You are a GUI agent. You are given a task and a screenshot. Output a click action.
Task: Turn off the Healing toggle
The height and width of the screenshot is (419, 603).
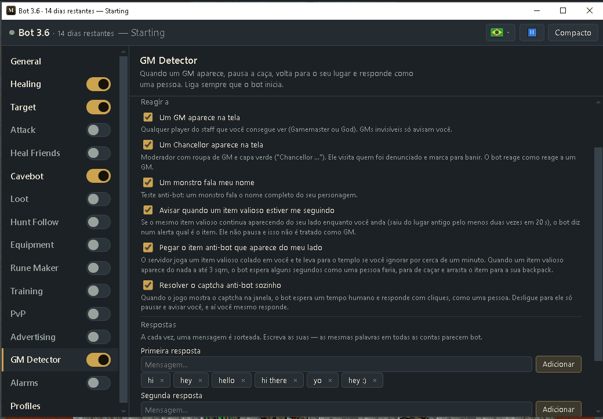point(99,84)
